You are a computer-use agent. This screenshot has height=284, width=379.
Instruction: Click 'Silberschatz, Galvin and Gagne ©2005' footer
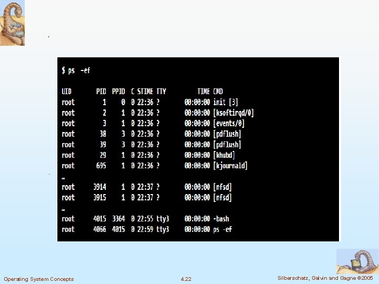(325, 278)
